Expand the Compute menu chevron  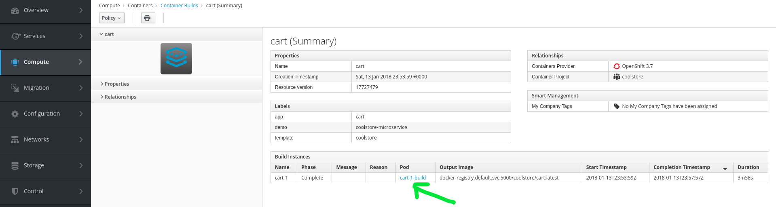[80, 62]
